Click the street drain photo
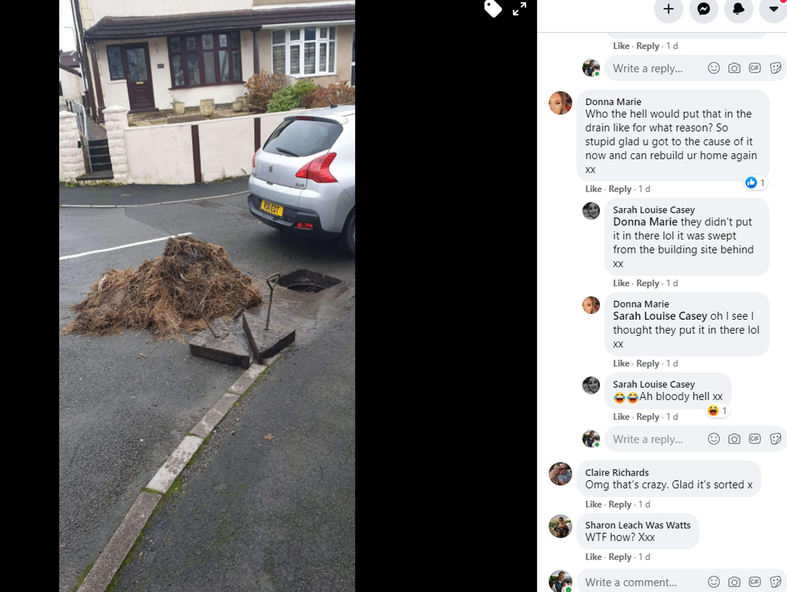This screenshot has width=787, height=592. (x=207, y=296)
